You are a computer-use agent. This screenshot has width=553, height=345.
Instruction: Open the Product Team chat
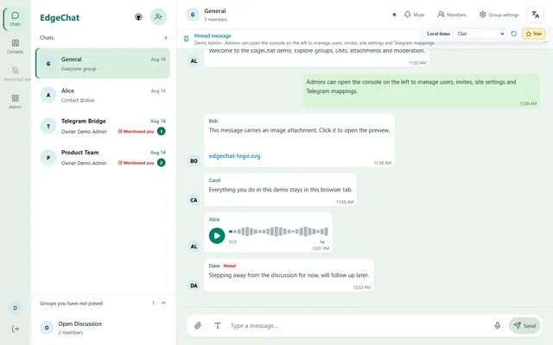click(x=103, y=158)
